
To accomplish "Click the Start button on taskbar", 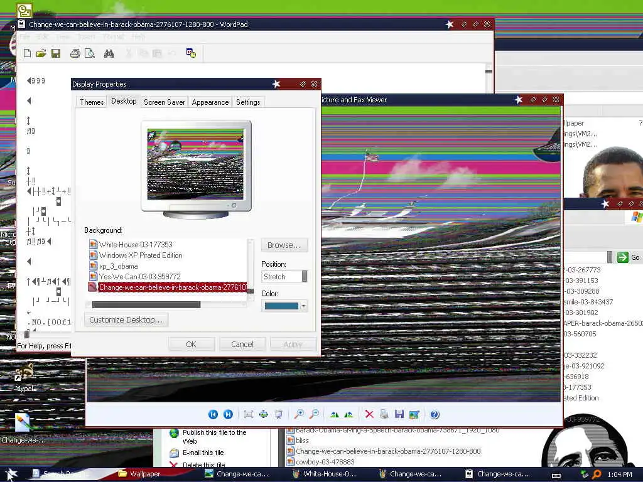I will 11,474.
